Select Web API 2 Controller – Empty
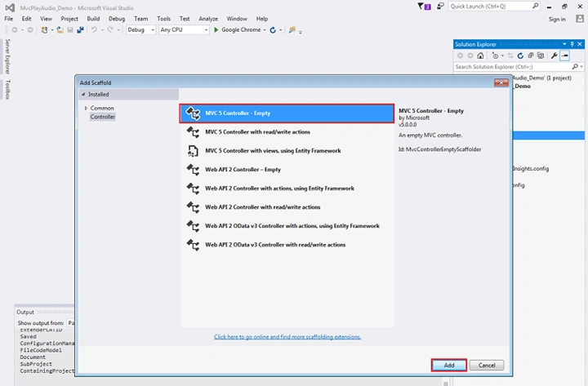Viewport: 588px width, 386px height. [x=287, y=170]
